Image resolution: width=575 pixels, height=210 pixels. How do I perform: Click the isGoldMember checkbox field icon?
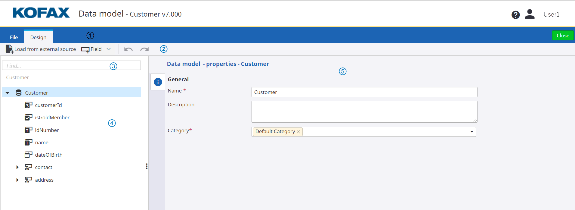tap(28, 118)
